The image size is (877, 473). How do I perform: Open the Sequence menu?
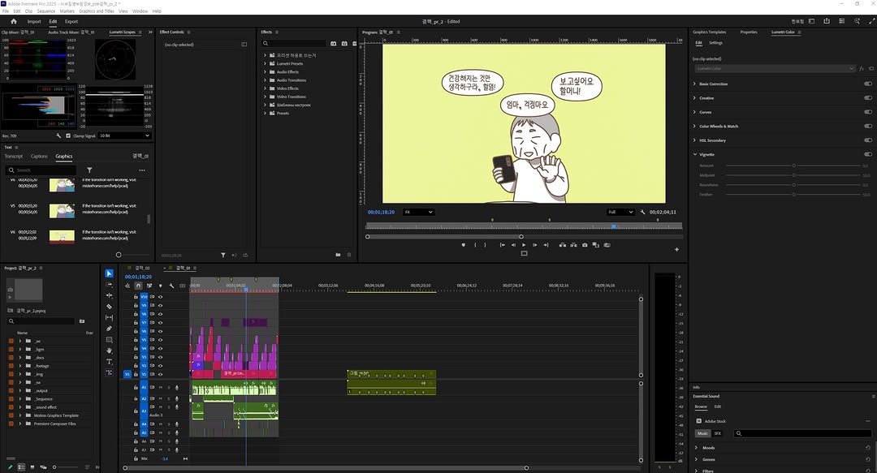click(45, 11)
